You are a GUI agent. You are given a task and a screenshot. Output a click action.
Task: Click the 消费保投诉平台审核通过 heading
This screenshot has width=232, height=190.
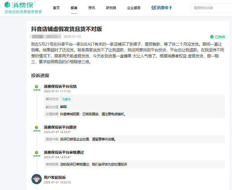(64, 152)
